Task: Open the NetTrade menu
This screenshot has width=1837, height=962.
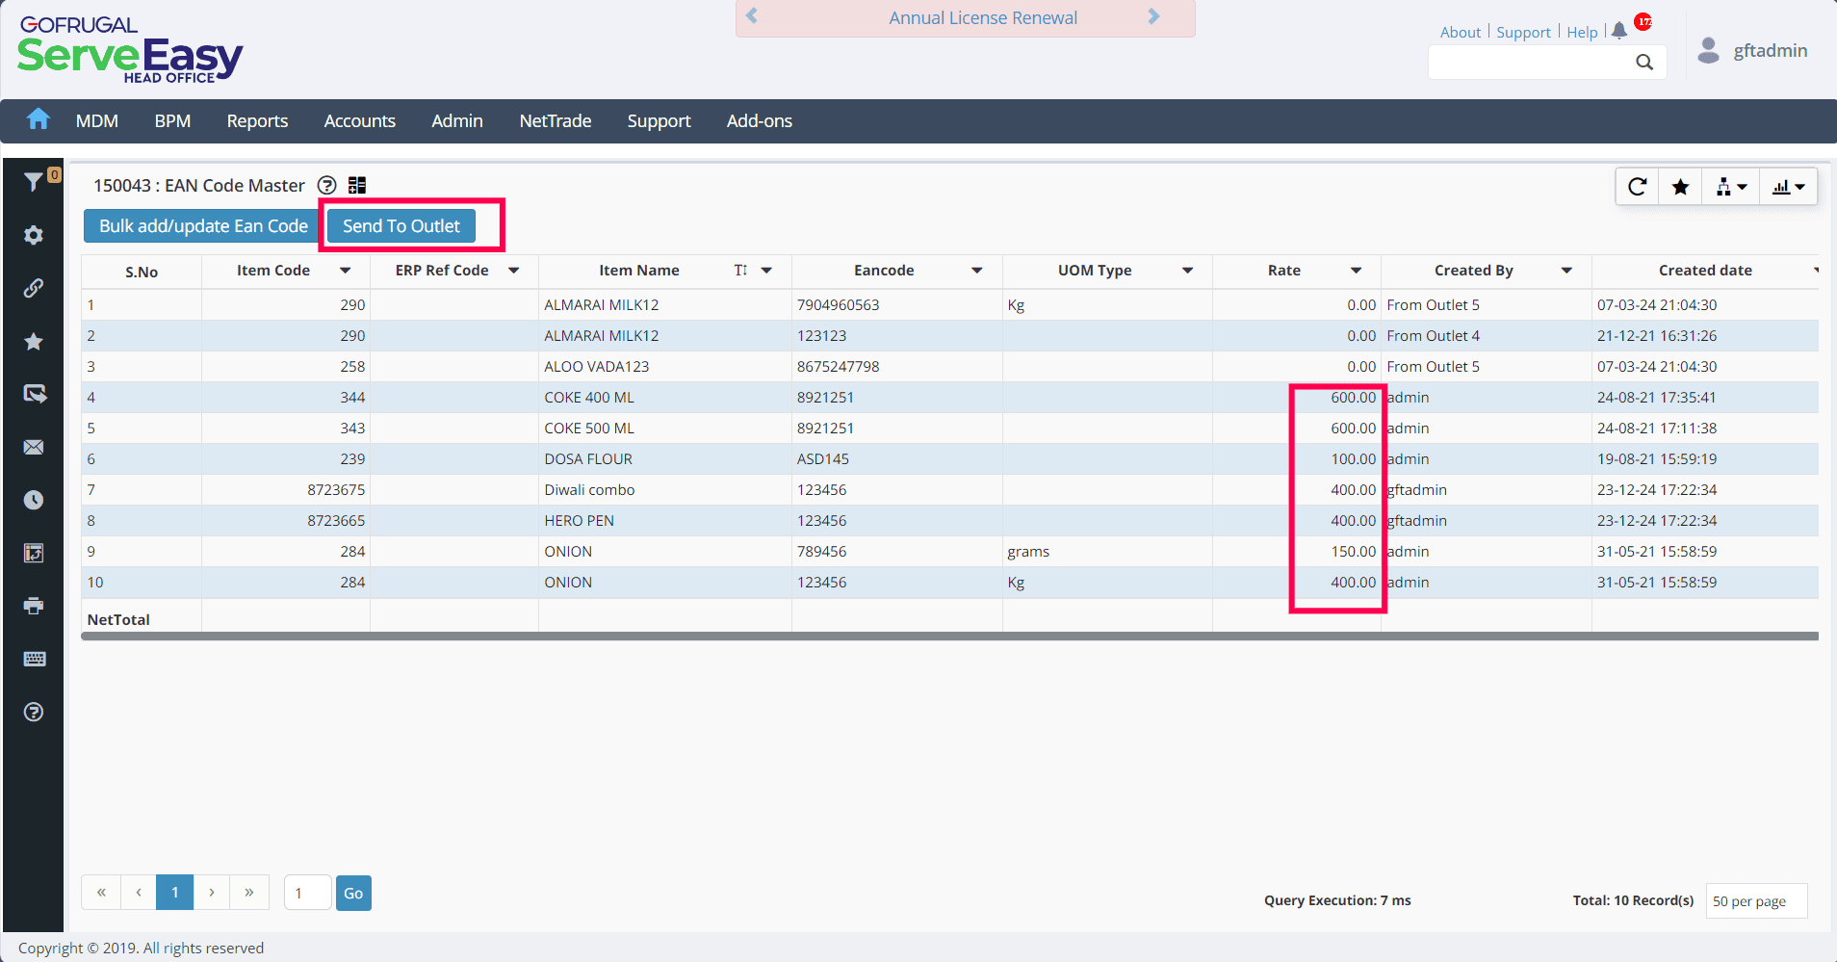Action: coord(556,121)
